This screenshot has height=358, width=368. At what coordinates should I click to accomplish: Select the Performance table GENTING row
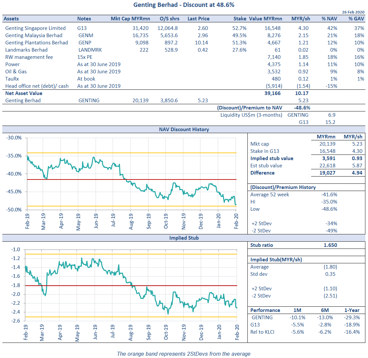[262, 317]
